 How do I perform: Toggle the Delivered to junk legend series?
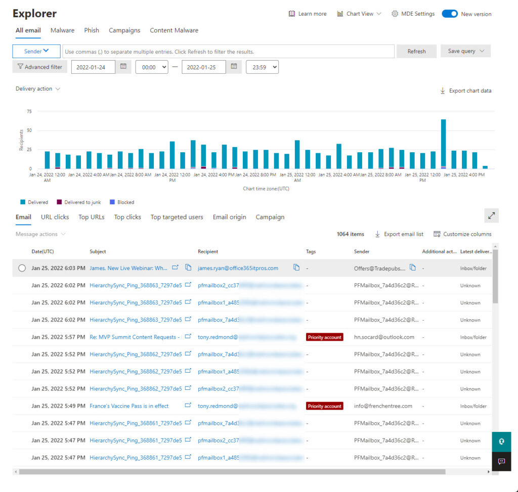click(x=78, y=202)
